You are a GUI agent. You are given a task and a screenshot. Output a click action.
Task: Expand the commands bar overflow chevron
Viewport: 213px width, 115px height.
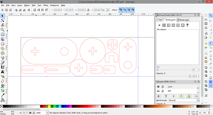206,103
